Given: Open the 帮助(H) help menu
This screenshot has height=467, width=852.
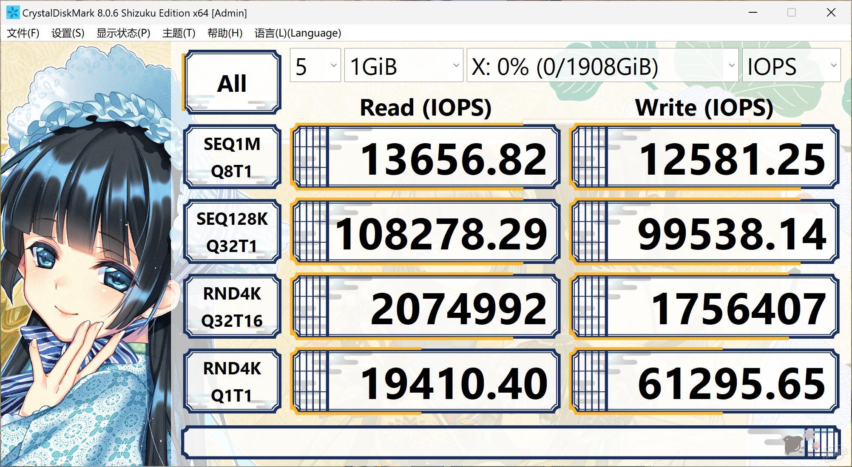Looking at the screenshot, I should point(225,33).
